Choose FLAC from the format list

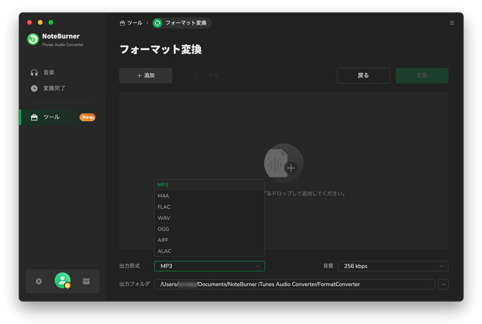209,207
